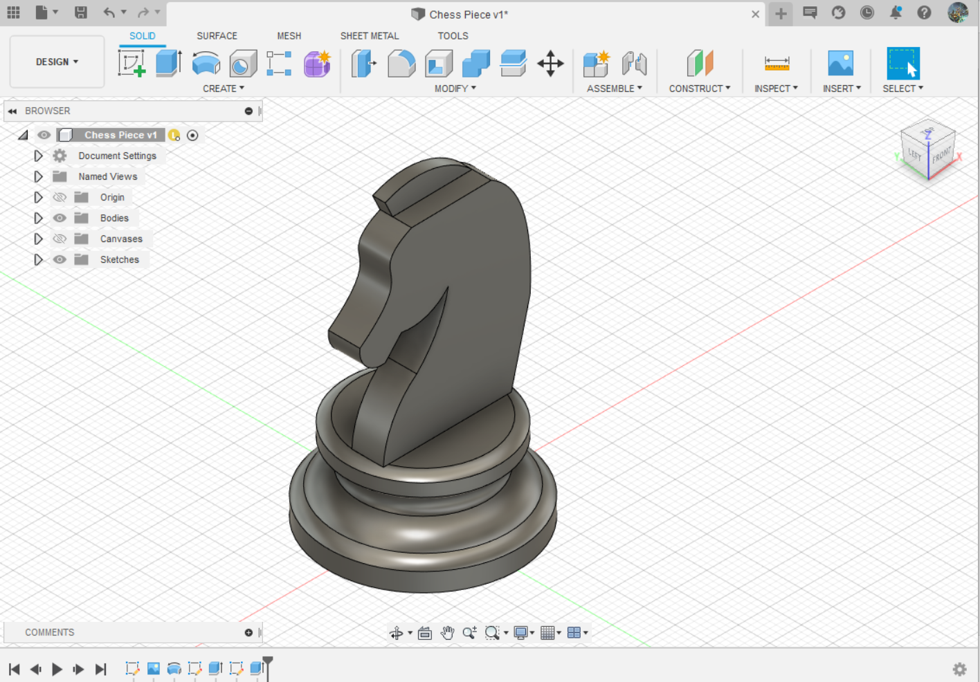Click the Rectangular Pattern icon
The width and height of the screenshot is (980, 682).
click(x=279, y=64)
